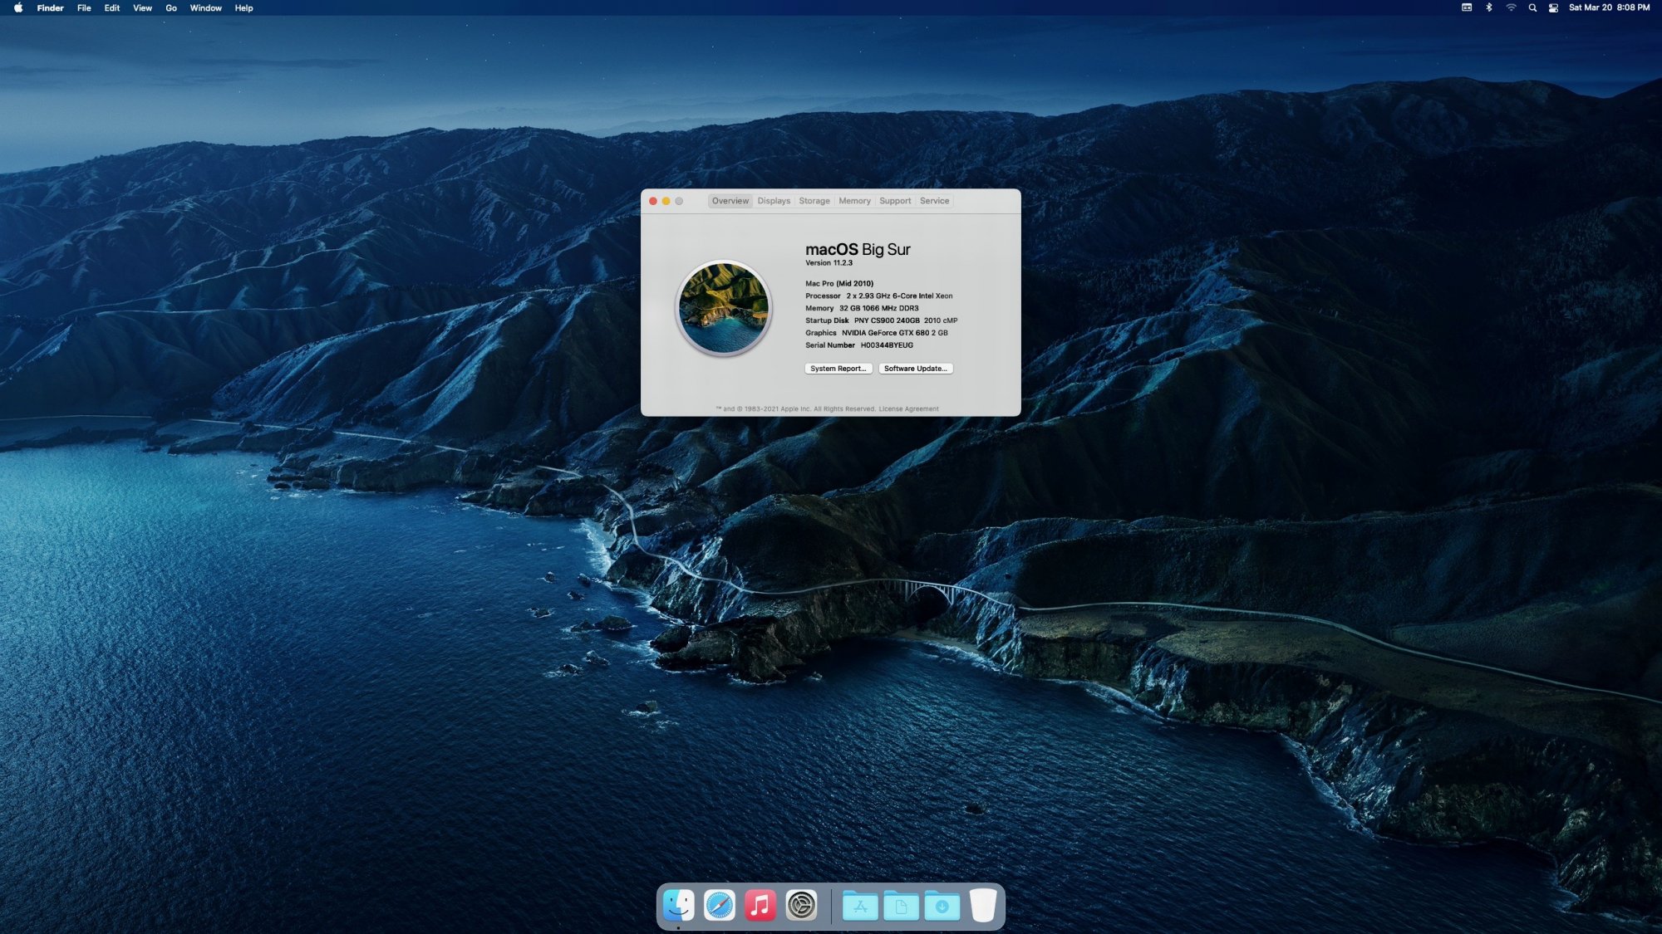1662x934 pixels.
Task: Open the Downloads folder stack
Action: coord(942,906)
